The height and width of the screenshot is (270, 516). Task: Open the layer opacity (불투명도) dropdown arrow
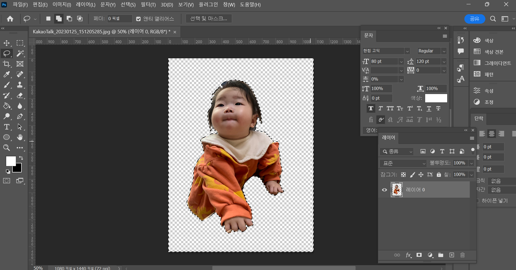(471, 163)
